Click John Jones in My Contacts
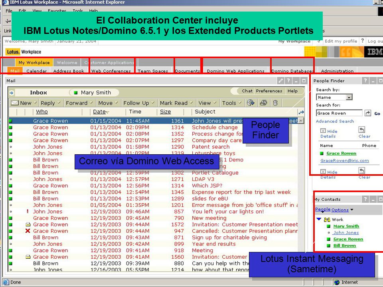The image size is (383, 287). pyautogui.click(x=346, y=232)
